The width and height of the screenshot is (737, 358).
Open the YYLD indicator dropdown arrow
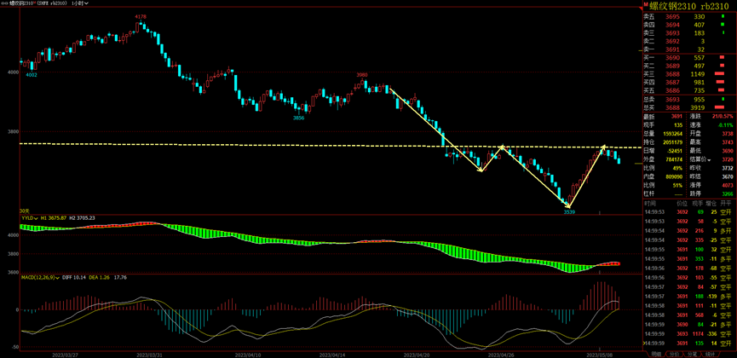coord(36,218)
